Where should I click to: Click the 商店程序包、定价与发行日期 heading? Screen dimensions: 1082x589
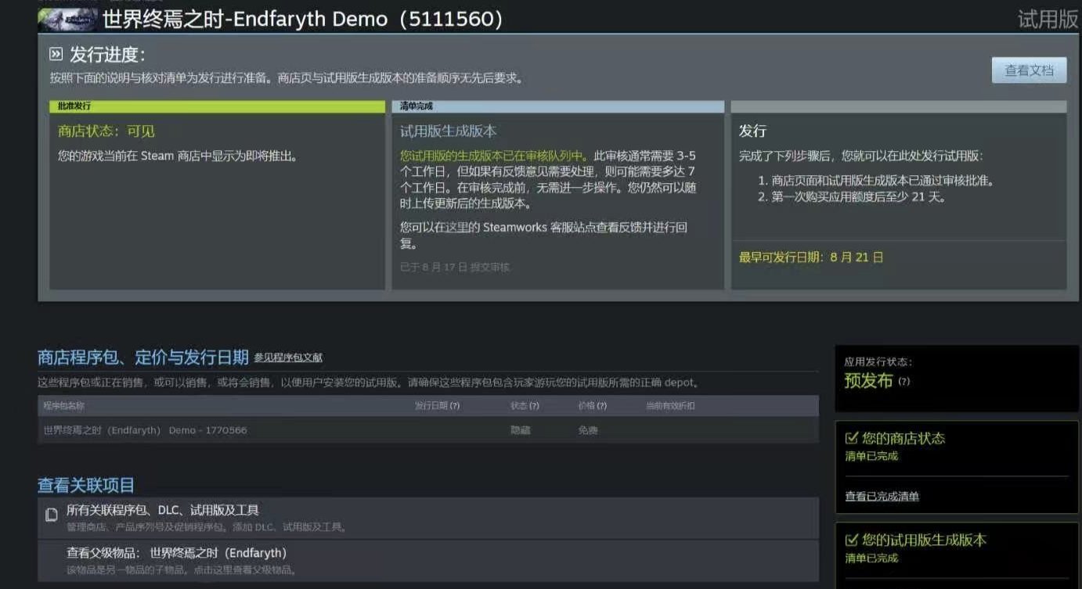(x=143, y=357)
